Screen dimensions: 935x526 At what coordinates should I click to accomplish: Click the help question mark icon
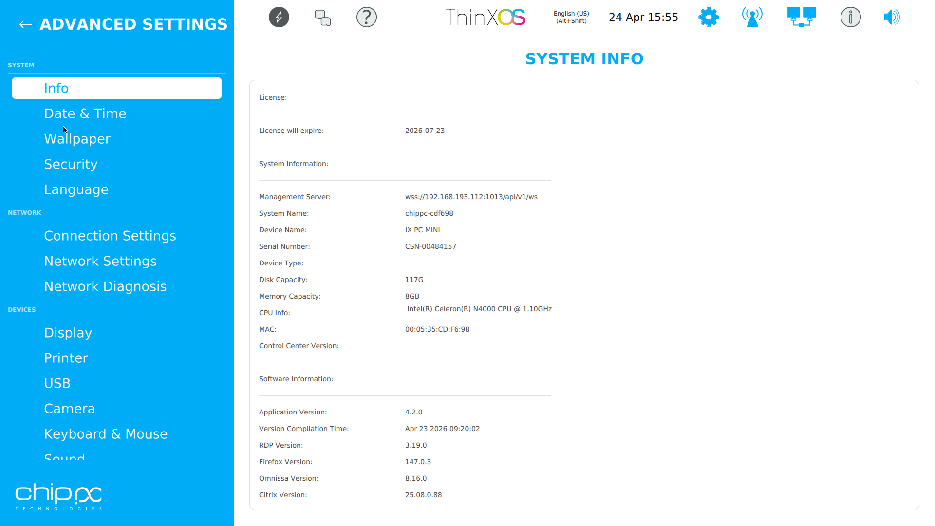click(x=367, y=17)
